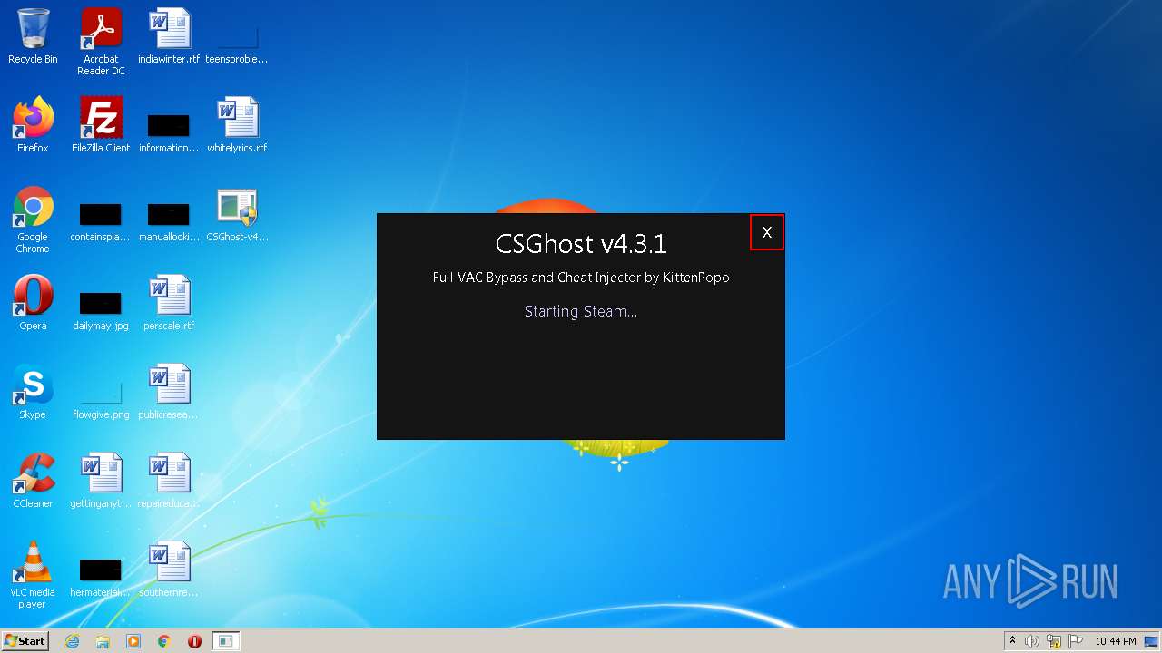Open the network status tray icon
Viewport: 1162px width, 653px height.
1054,641
